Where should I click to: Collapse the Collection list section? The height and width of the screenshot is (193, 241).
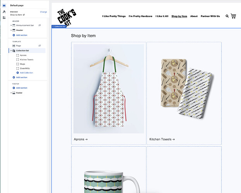11,51
